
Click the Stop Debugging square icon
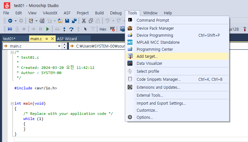tap(24, 29)
